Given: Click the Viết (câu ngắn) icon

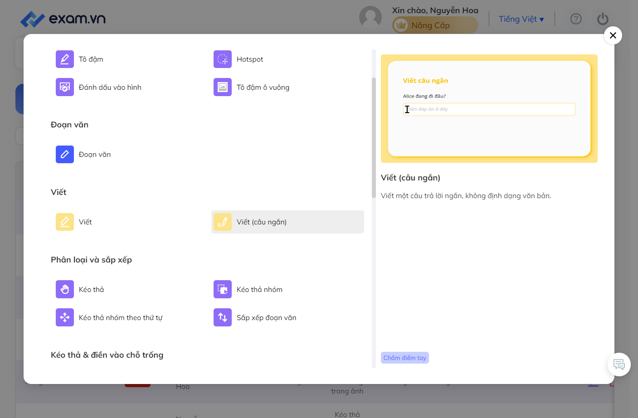Looking at the screenshot, I should [223, 222].
